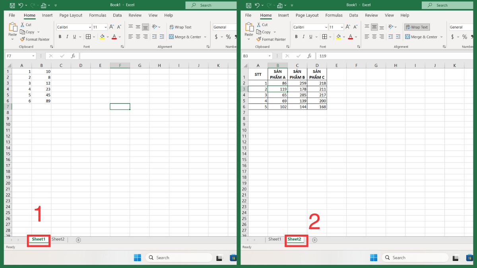Undo the last action in the Sheet1 window

pos(21,6)
